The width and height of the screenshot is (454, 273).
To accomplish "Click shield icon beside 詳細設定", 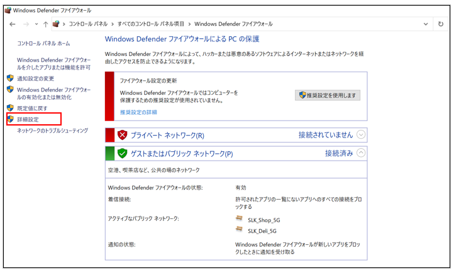I will pos(10,119).
